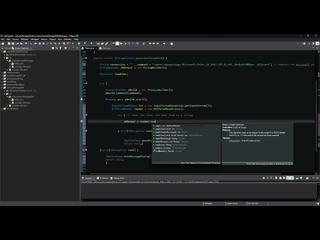Select Main.java under com.removePackageGUI
This screenshot has height=240, width=320.
19,99
